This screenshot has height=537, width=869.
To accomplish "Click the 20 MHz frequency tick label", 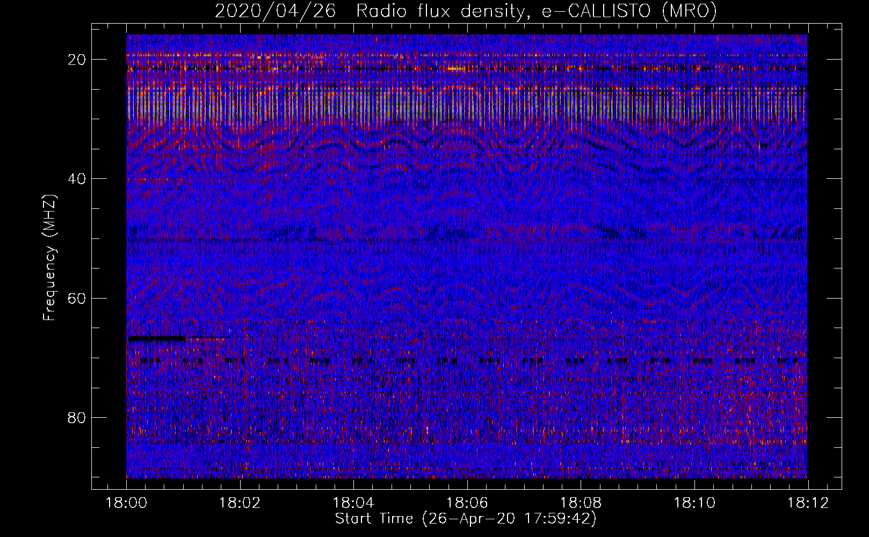I will pos(77,60).
